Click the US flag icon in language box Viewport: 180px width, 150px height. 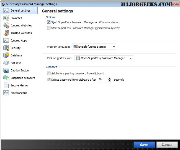[75, 47]
